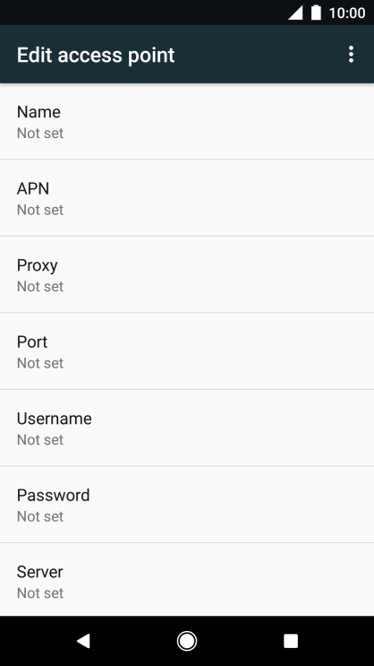The height and width of the screenshot is (666, 374).
Task: Tap the 'Not set' value under APN
Action: tap(40, 210)
